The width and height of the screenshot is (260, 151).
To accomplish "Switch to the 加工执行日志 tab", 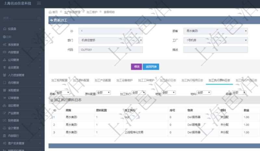I will tap(168, 80).
